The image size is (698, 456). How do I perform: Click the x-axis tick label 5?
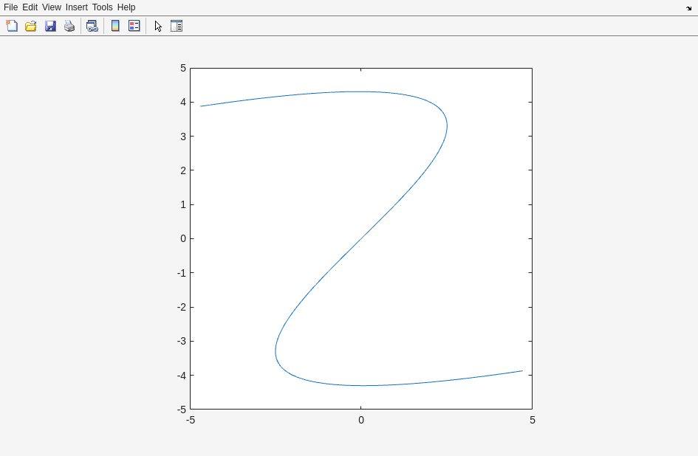click(532, 420)
